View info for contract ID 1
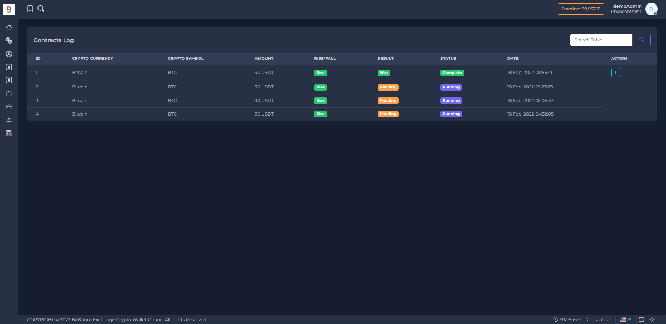 615,73
